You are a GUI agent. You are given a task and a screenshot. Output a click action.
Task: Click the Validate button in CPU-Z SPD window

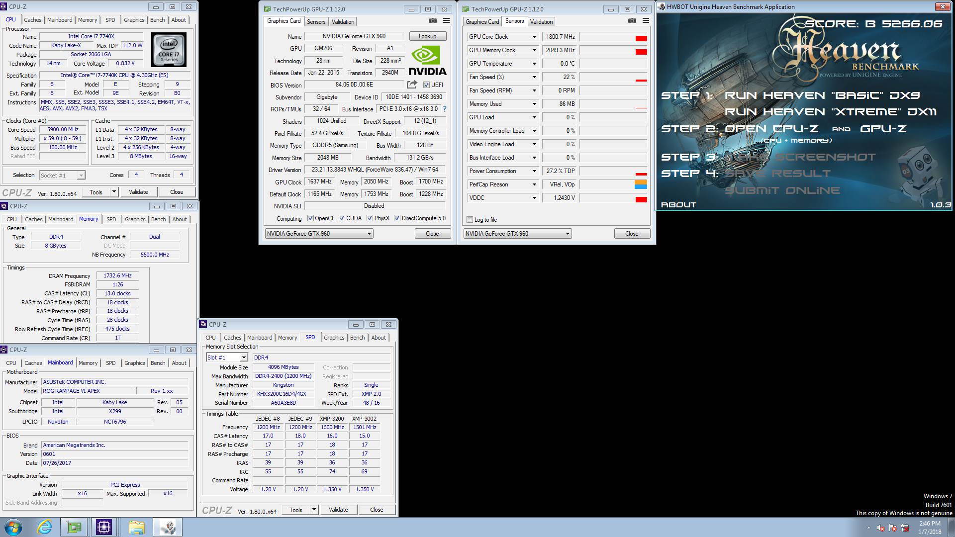click(338, 510)
